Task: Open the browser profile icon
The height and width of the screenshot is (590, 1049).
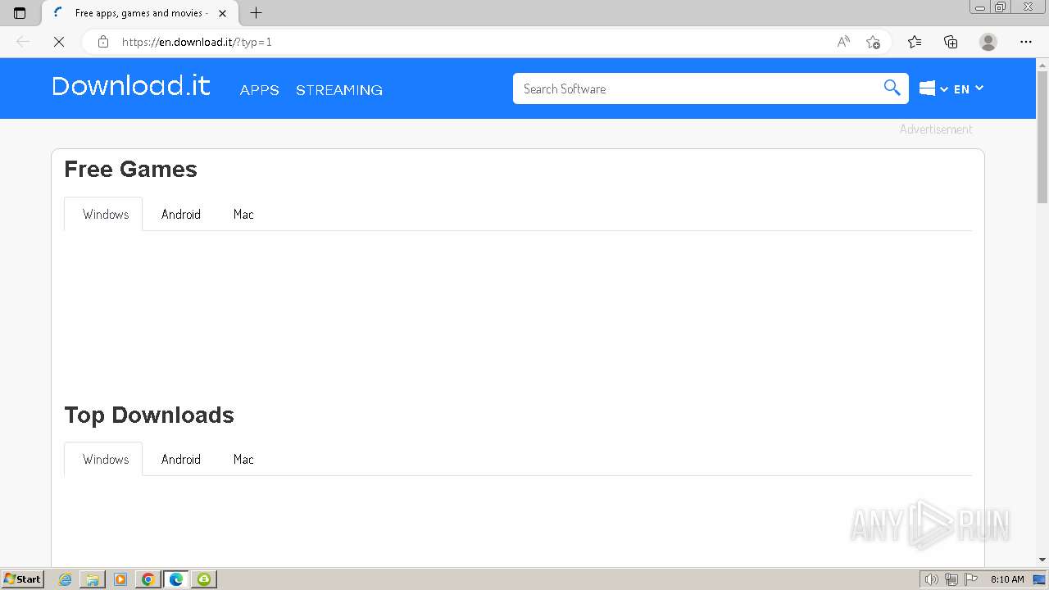Action: tap(988, 42)
